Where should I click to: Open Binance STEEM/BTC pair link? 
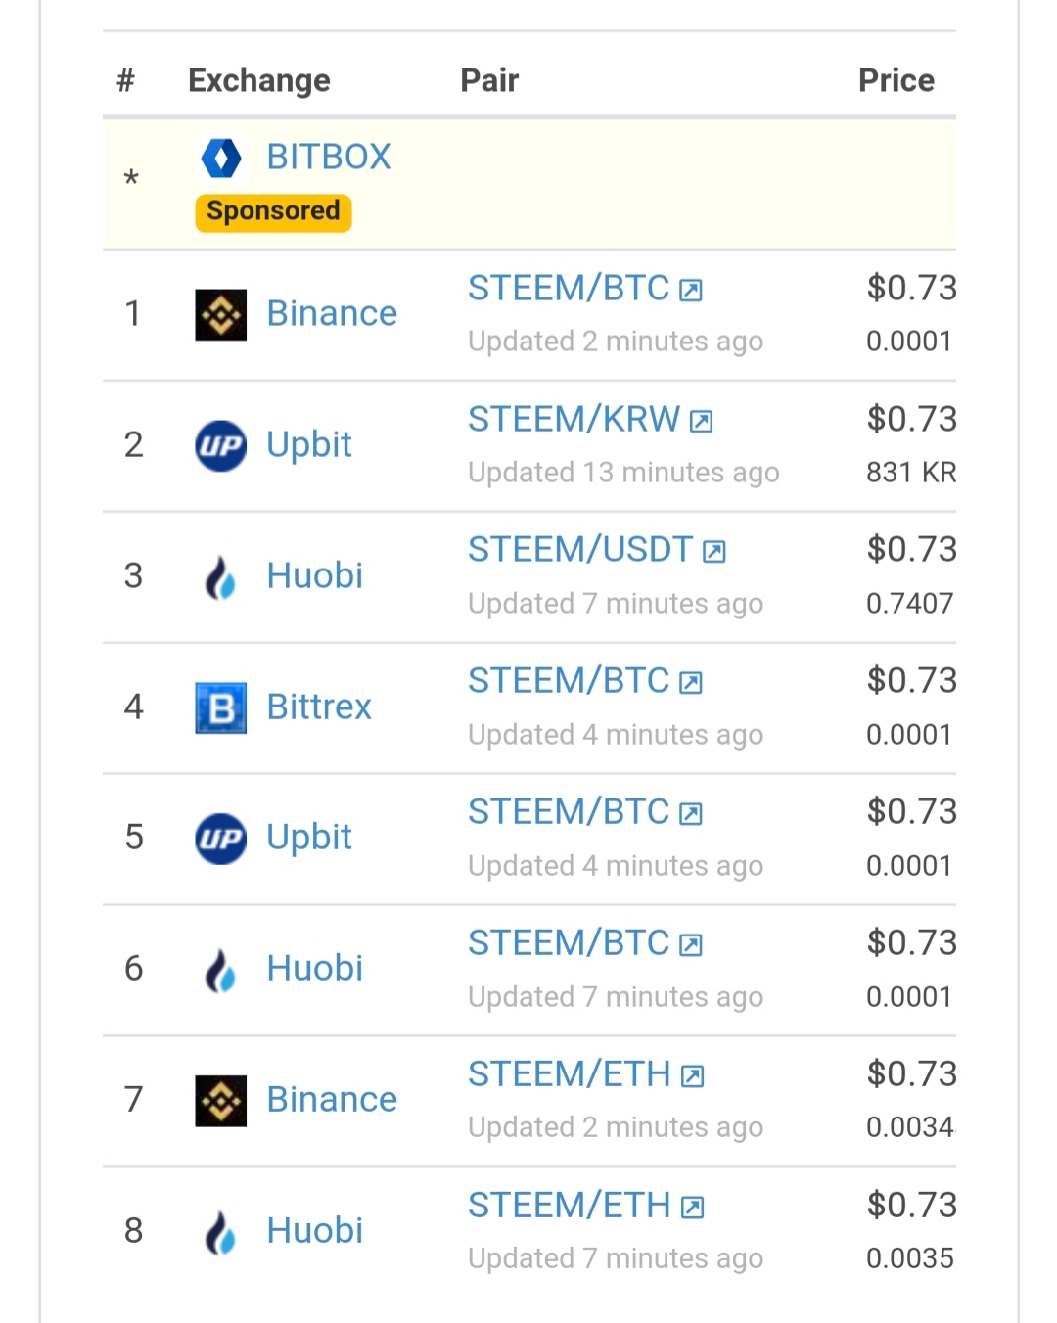coord(569,289)
